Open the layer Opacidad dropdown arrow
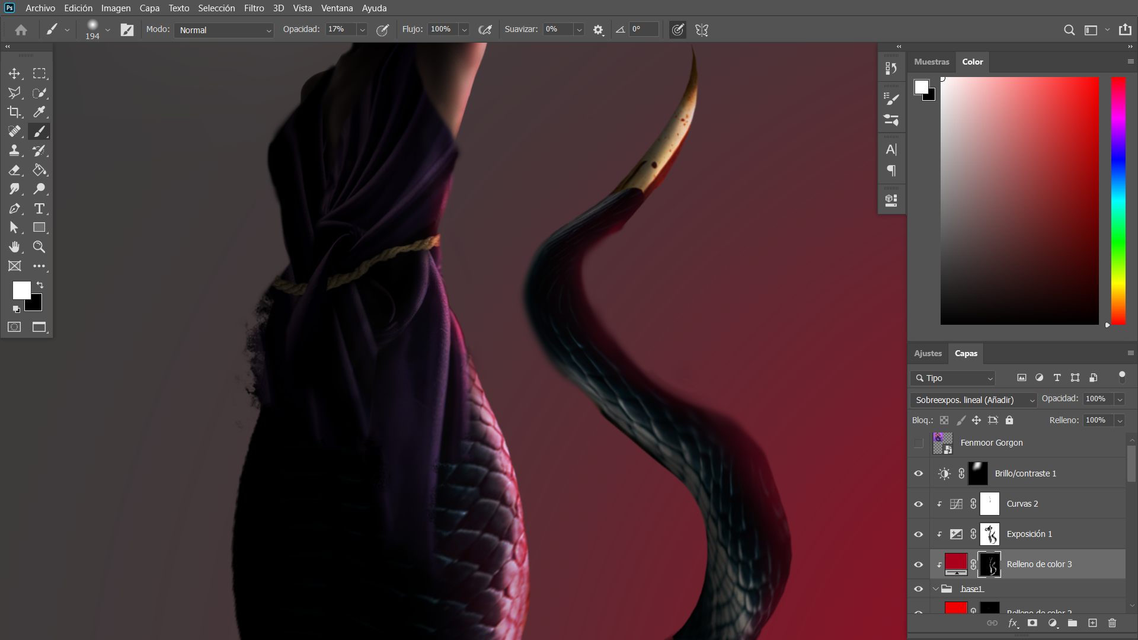Screen dimensions: 1138x640 click(1120, 399)
